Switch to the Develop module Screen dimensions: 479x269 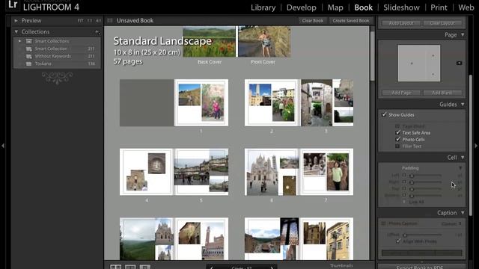301,7
